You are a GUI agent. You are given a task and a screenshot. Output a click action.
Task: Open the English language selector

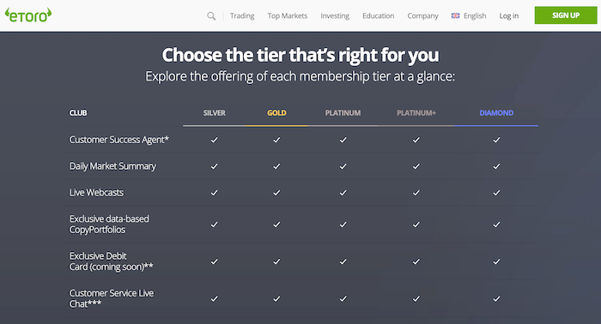tap(475, 15)
